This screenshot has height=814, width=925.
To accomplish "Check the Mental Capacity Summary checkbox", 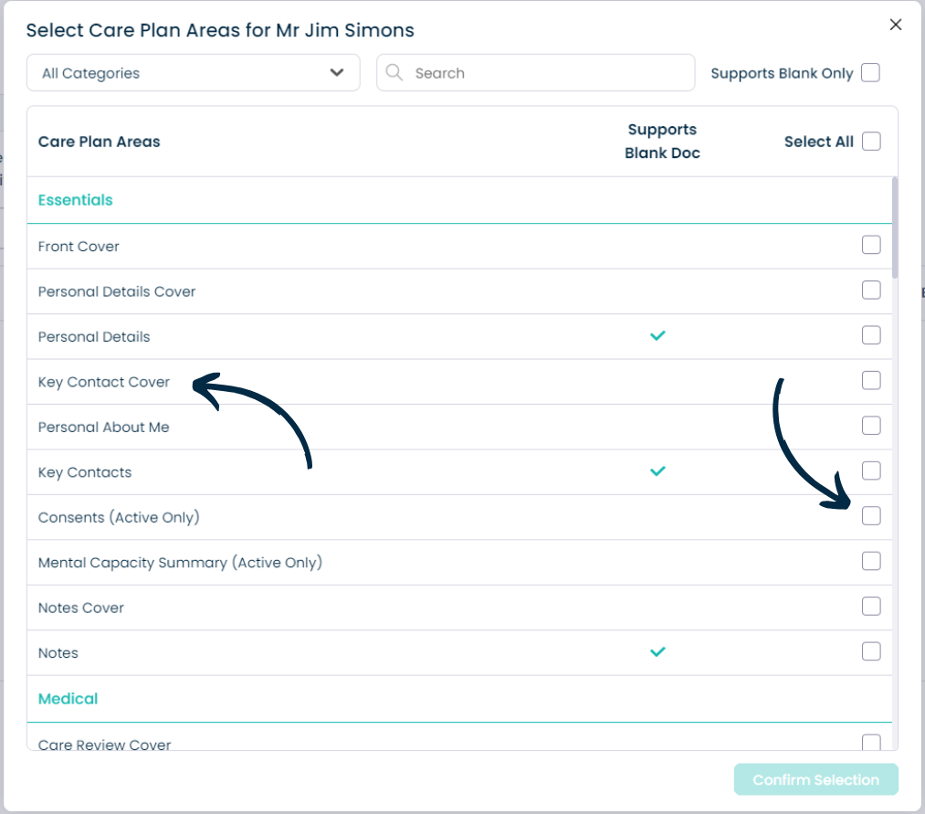I will click(x=871, y=561).
